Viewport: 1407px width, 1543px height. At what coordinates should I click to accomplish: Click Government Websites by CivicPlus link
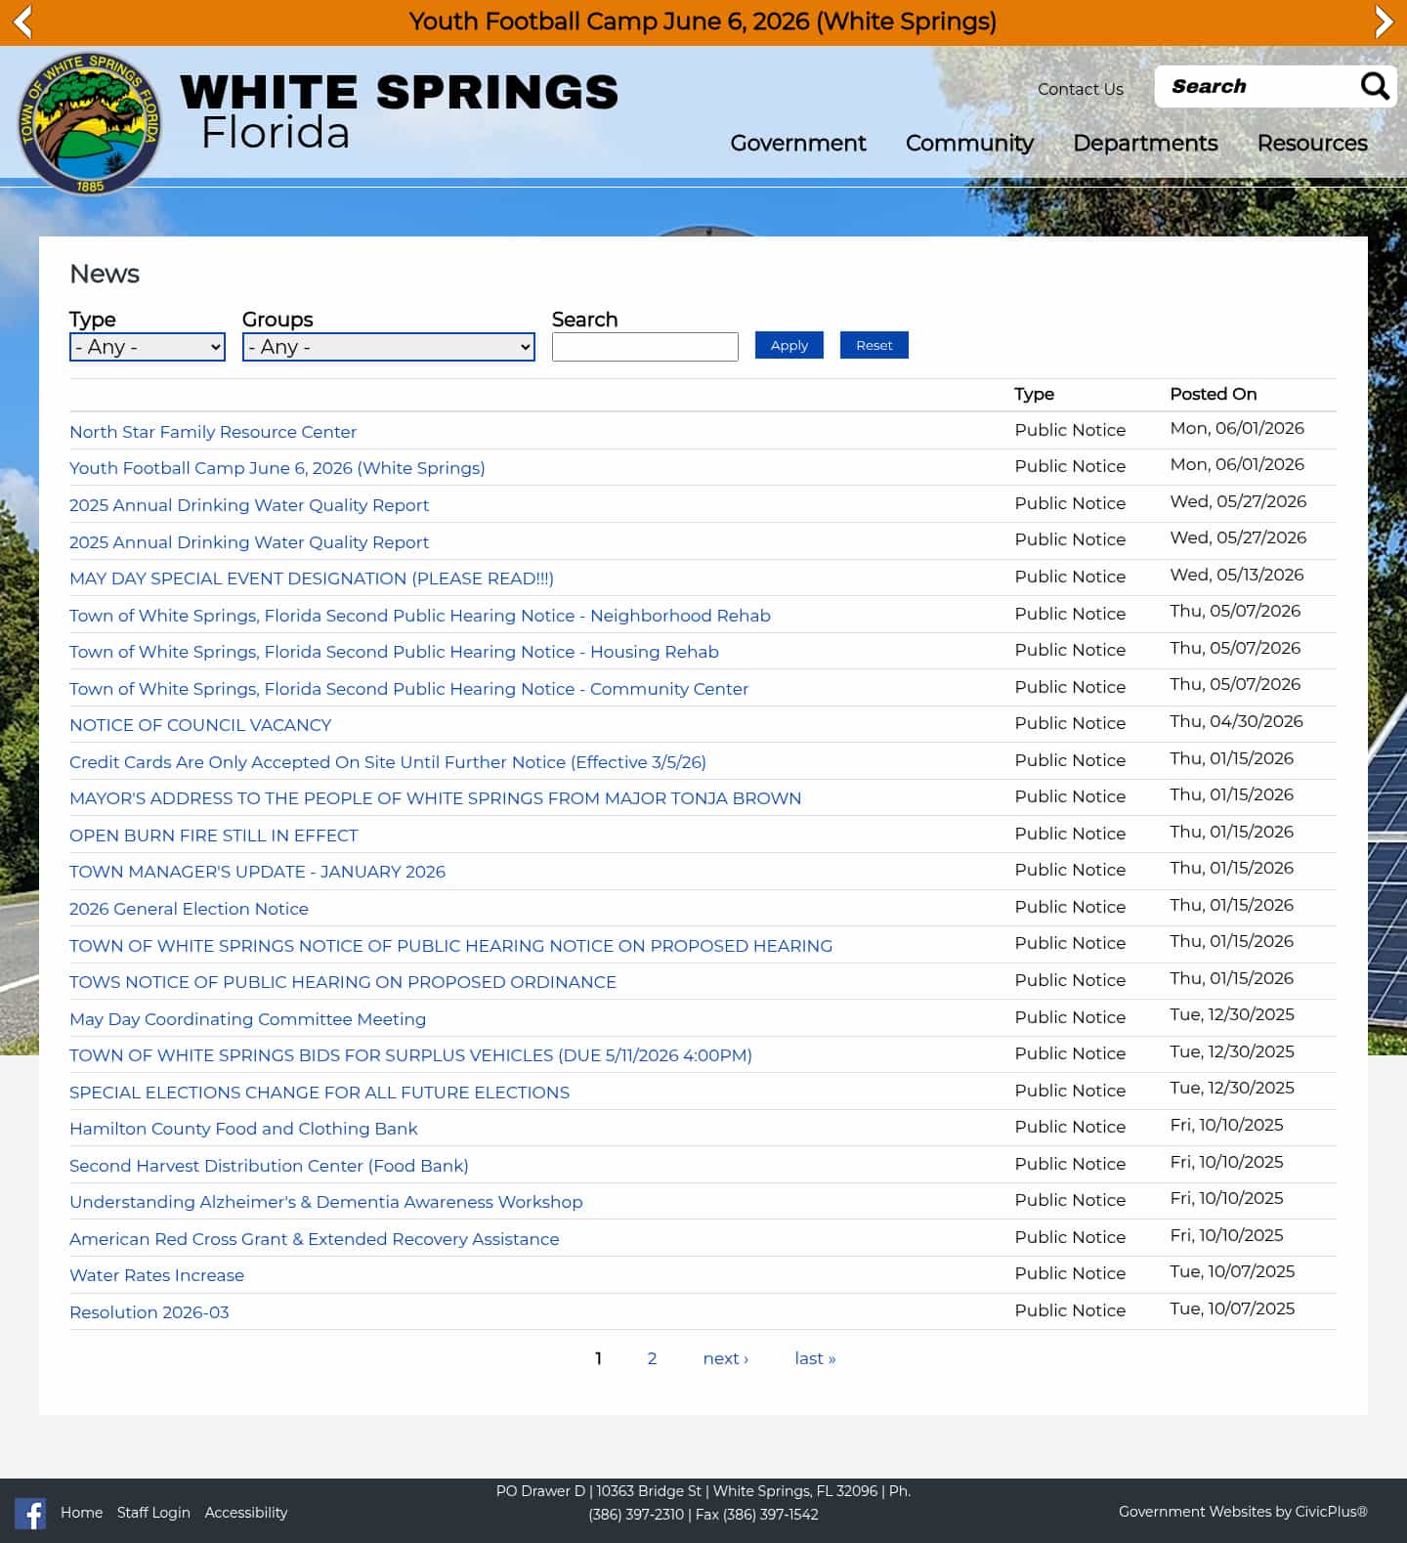tap(1242, 1512)
